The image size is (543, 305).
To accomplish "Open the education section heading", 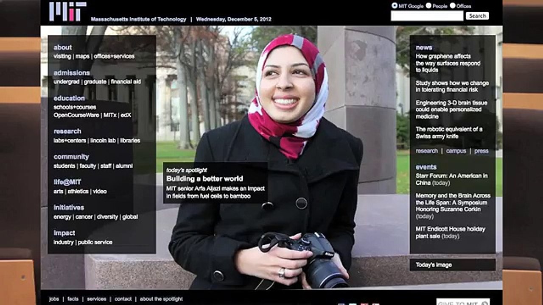I will coord(69,98).
